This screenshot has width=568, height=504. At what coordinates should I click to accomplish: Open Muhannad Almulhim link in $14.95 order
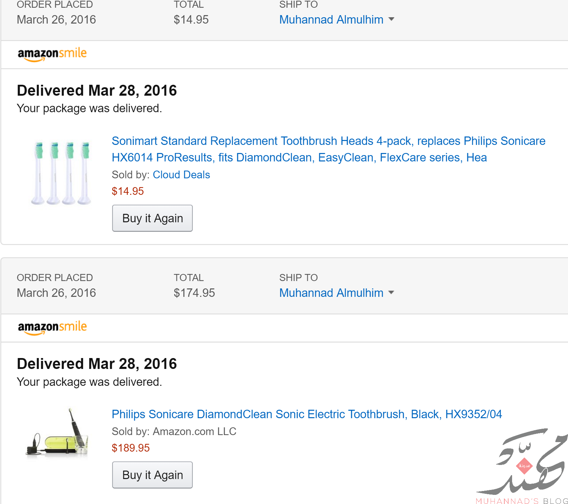tap(331, 20)
